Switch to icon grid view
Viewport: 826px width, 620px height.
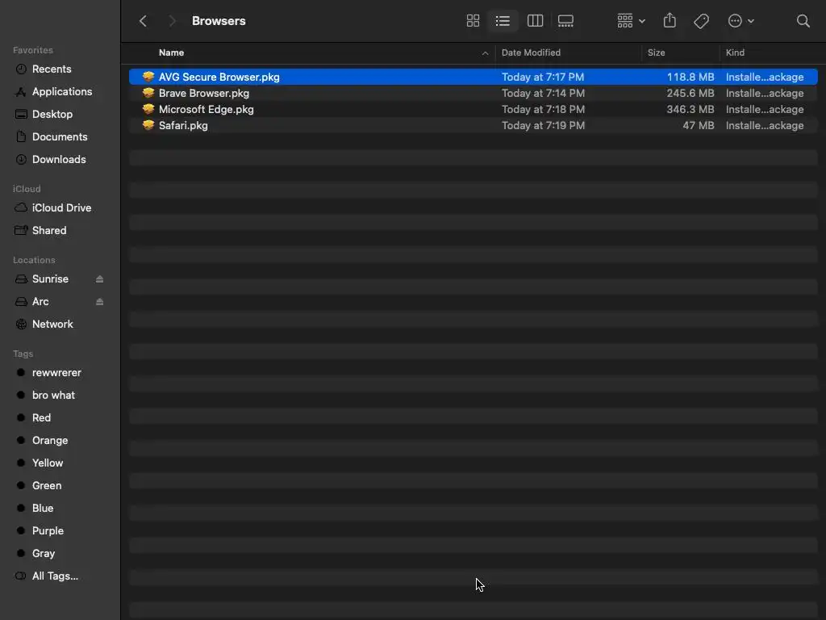tap(473, 21)
